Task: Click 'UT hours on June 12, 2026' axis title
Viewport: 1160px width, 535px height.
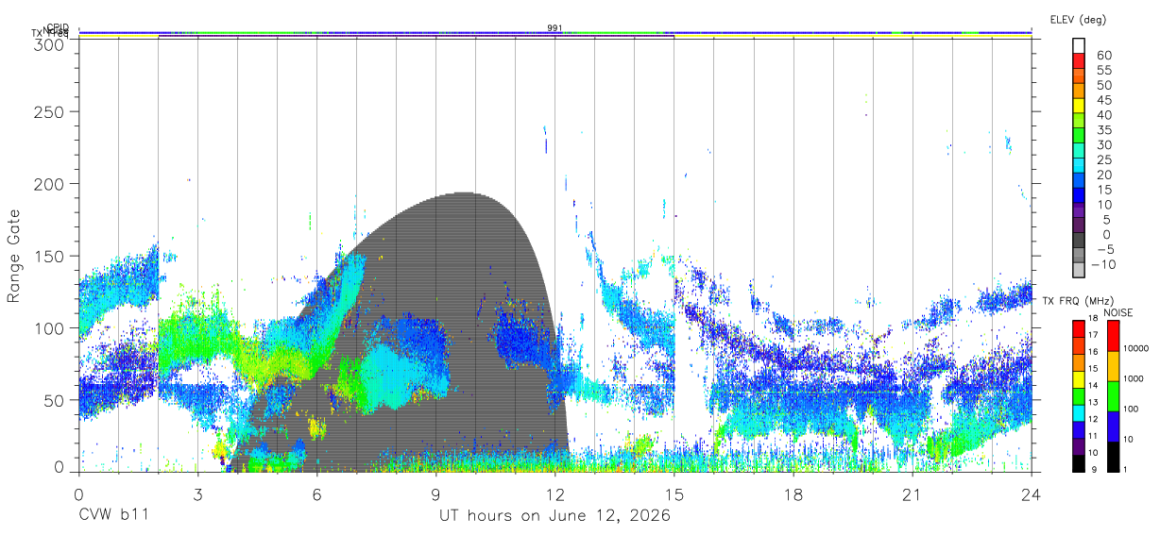Action: click(554, 516)
